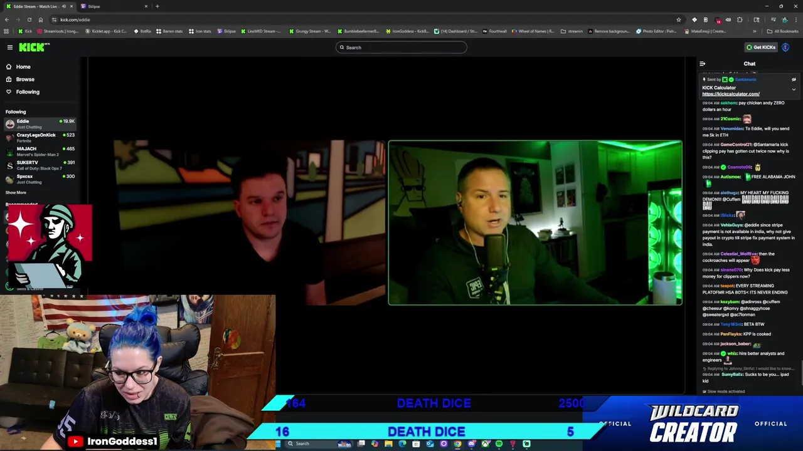Open the user profile avatar

point(785,47)
